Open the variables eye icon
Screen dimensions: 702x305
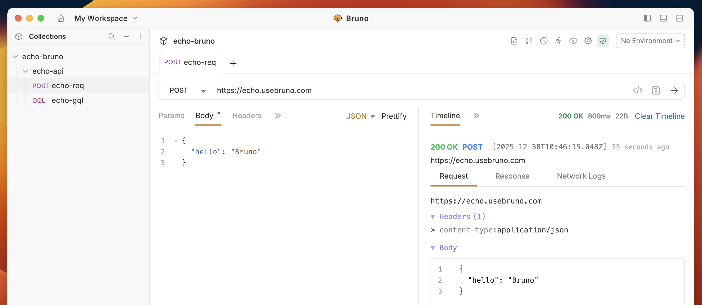pyautogui.click(x=573, y=41)
